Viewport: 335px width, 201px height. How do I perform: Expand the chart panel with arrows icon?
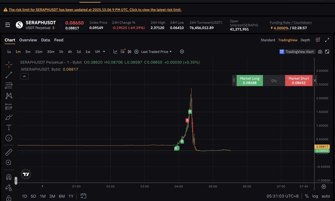[x=327, y=40]
